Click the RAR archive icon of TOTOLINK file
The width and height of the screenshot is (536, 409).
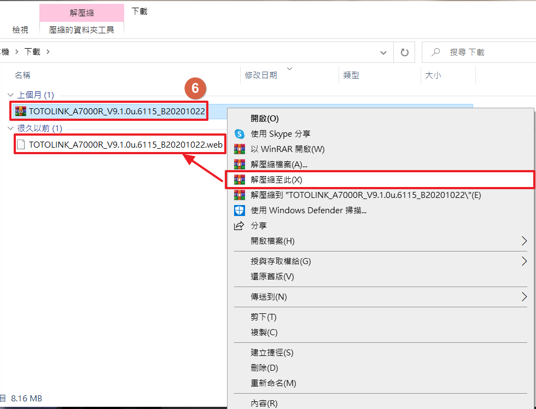pos(21,111)
